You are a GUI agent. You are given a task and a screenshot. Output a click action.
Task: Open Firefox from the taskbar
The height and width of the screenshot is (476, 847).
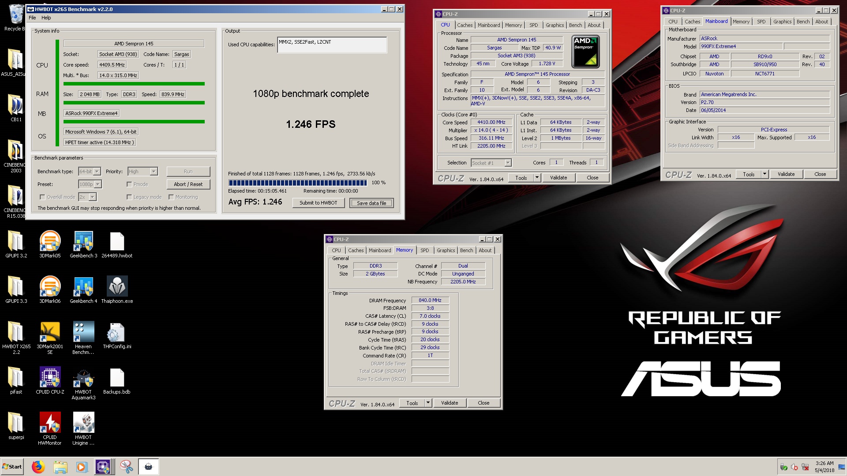(38, 466)
